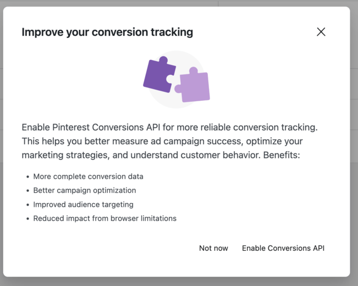This screenshot has width=358, height=286.
Task: Click Improved audience targeting bullet
Action: [x=84, y=205]
